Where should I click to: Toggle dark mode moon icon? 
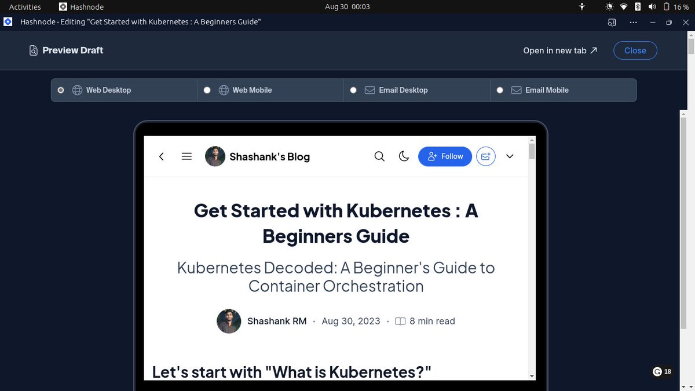click(404, 156)
